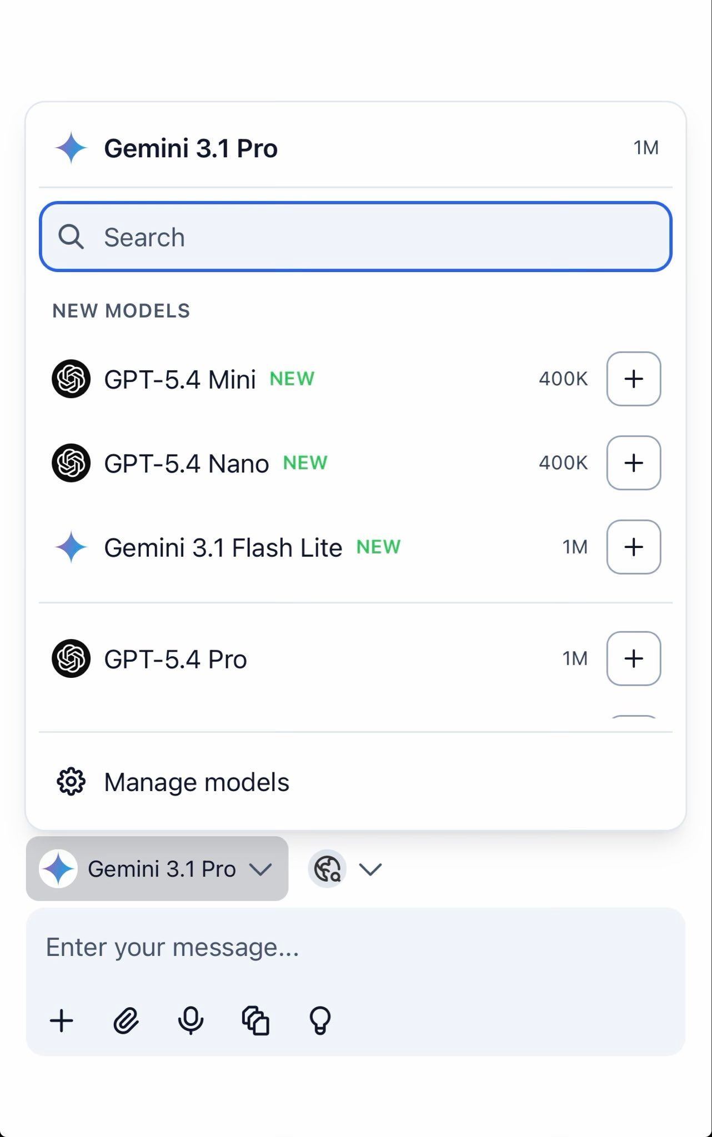
Task: Add GPT-5.4 Pro with plus button
Action: (x=633, y=658)
